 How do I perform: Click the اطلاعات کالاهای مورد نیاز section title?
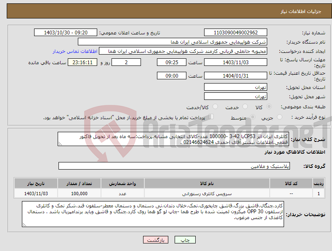click(x=295, y=152)
